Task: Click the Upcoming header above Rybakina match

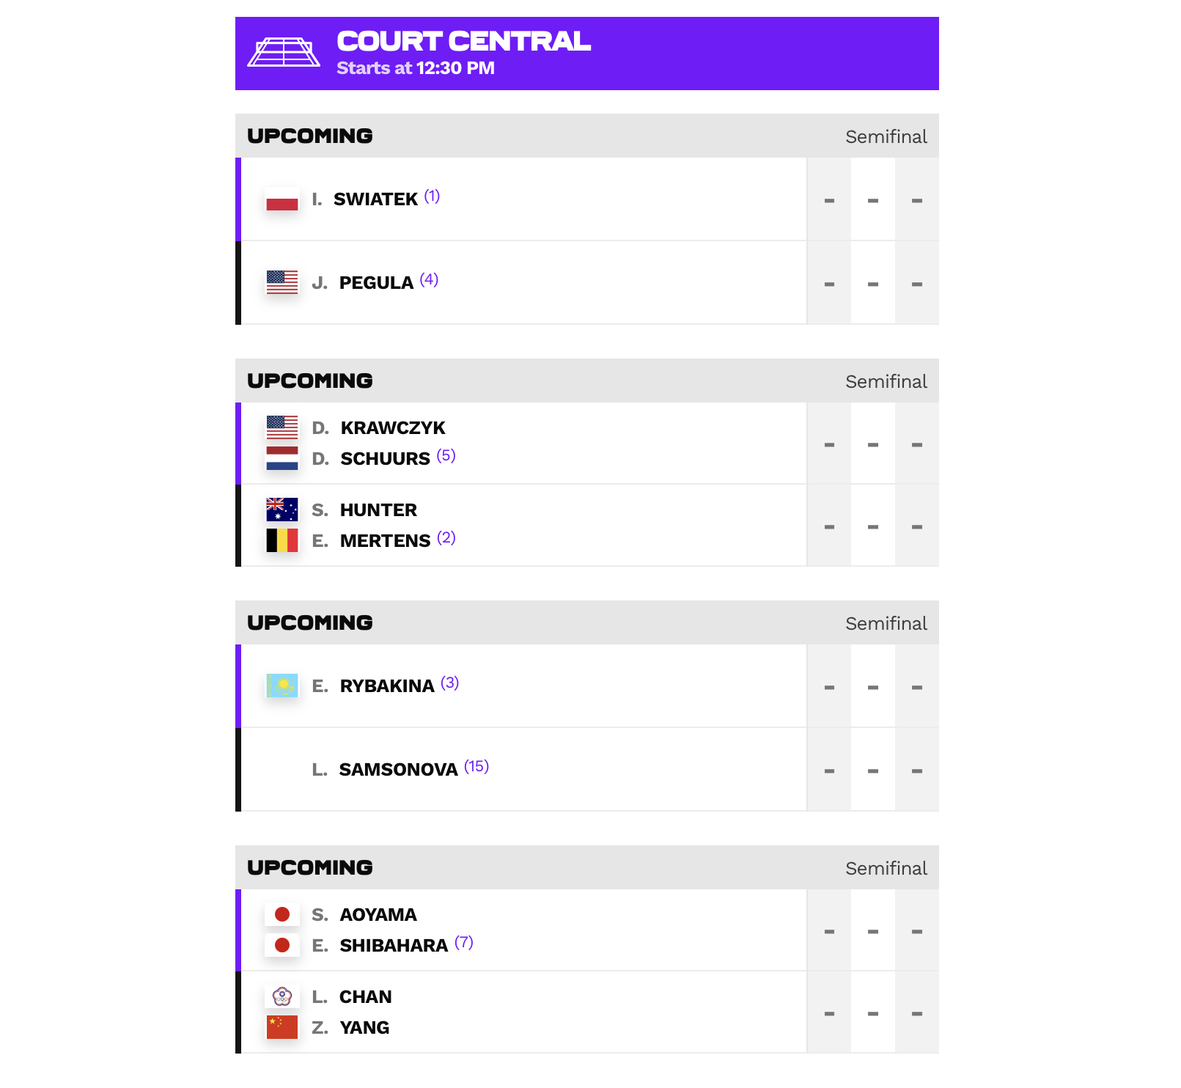Action: 310,622
